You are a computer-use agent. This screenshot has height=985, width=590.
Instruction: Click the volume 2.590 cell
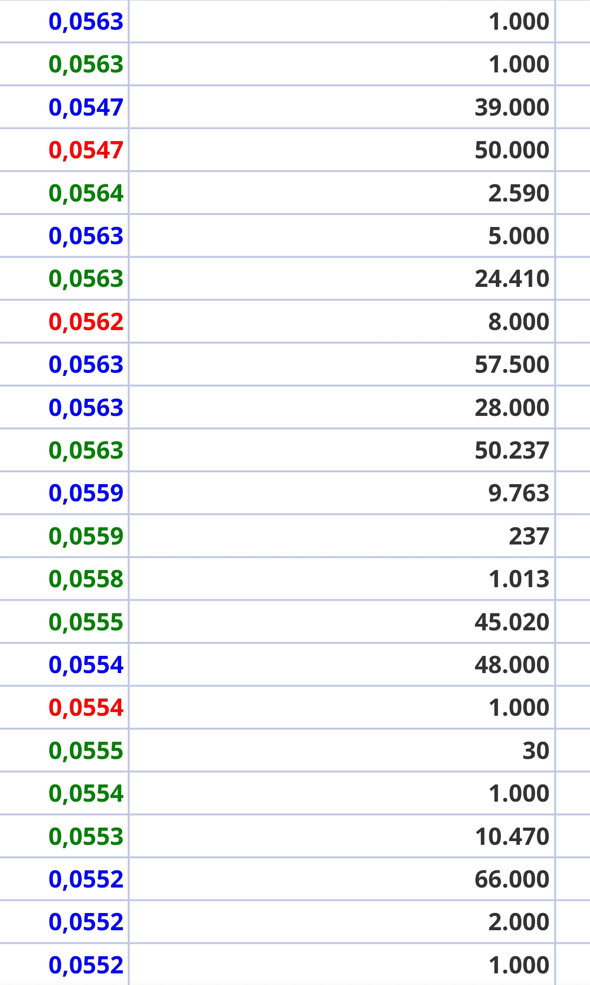point(519,193)
